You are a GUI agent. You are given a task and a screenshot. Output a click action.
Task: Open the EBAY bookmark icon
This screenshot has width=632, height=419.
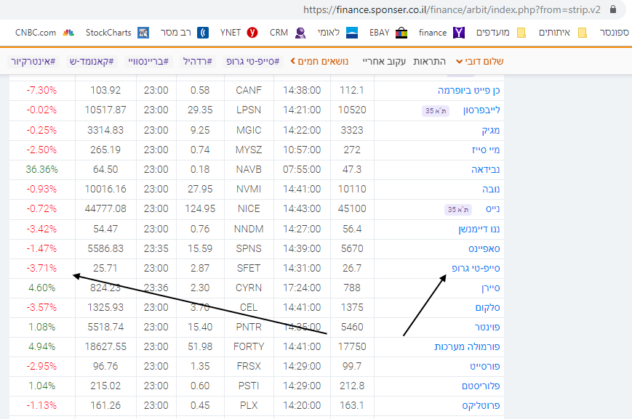(x=401, y=33)
